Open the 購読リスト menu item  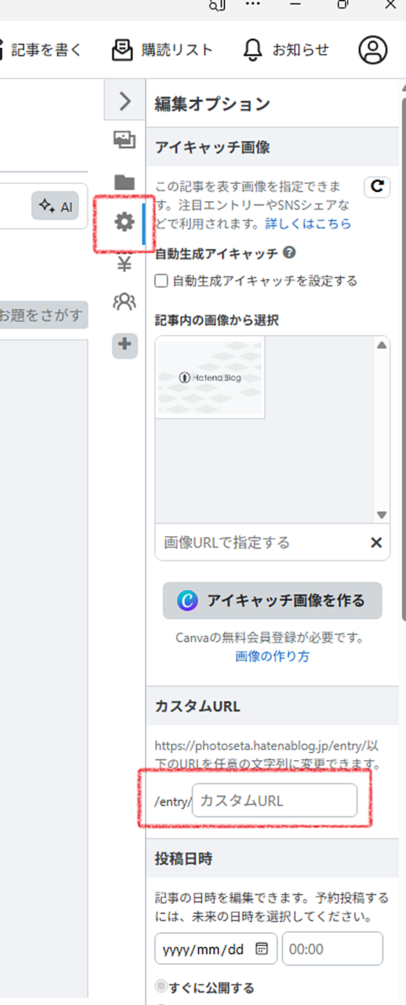click(162, 50)
